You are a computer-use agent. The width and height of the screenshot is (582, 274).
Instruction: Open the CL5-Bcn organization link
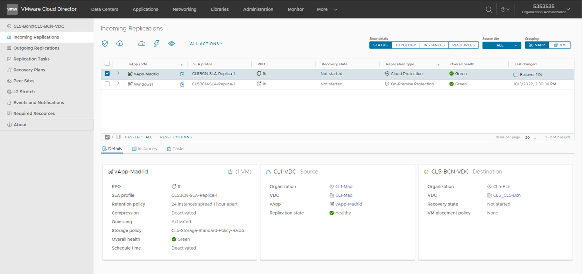point(502,187)
